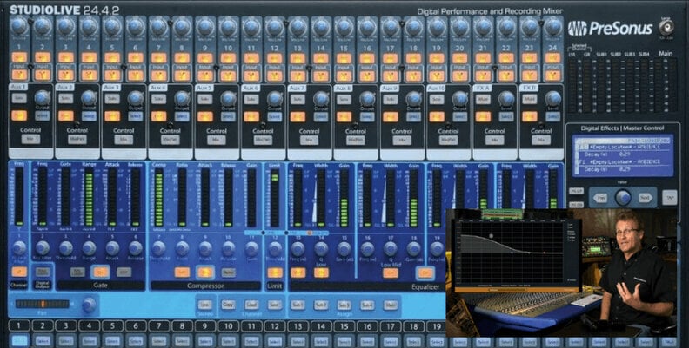Select the Aux 6 bus

pos(275,116)
